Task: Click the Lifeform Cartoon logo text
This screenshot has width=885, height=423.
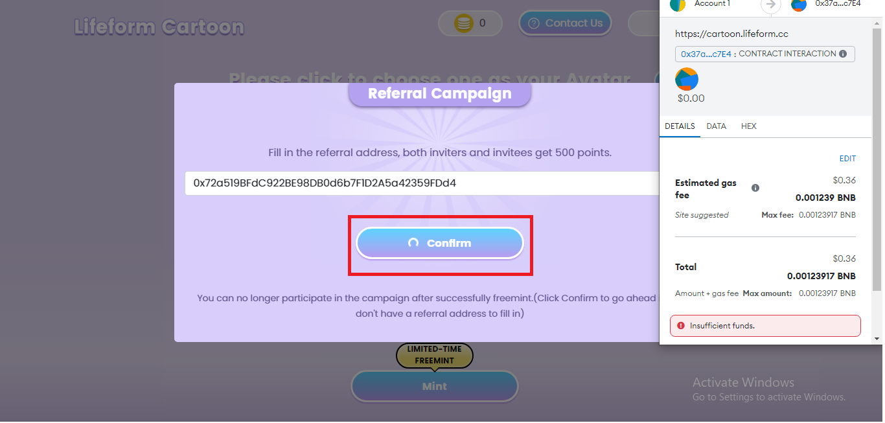Action: click(159, 27)
